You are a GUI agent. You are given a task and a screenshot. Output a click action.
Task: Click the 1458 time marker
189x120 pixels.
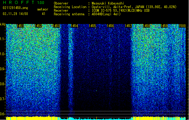tap(146, 26)
